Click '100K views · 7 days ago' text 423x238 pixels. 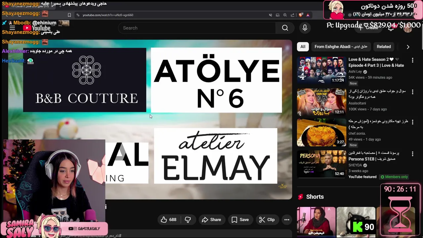(x=367, y=109)
